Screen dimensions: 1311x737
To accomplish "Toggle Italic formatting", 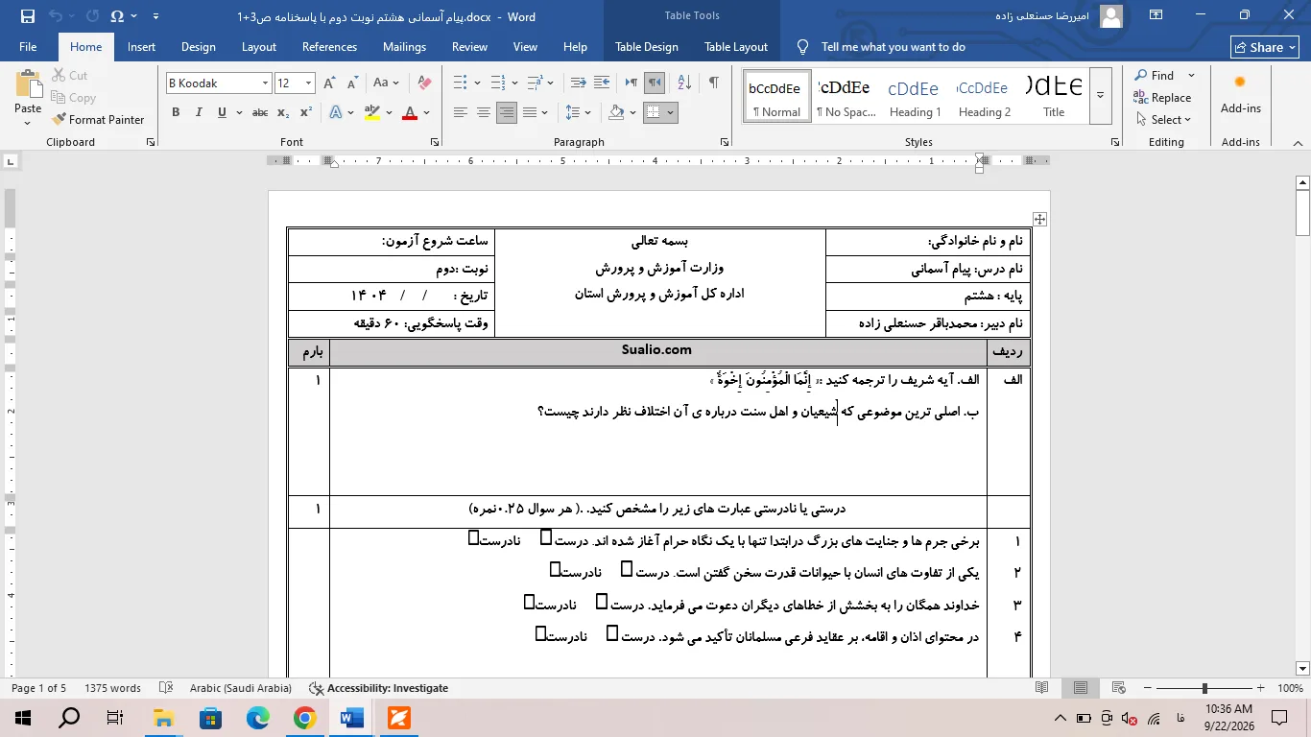I will click(199, 112).
